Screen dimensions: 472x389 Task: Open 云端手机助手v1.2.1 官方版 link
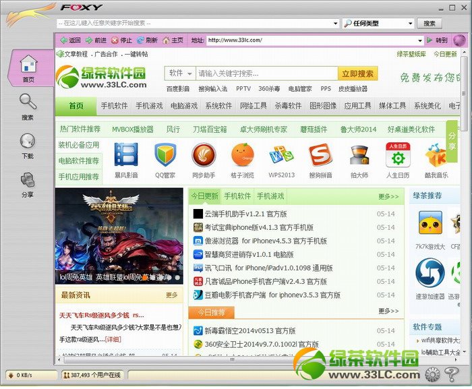pyautogui.click(x=245, y=214)
